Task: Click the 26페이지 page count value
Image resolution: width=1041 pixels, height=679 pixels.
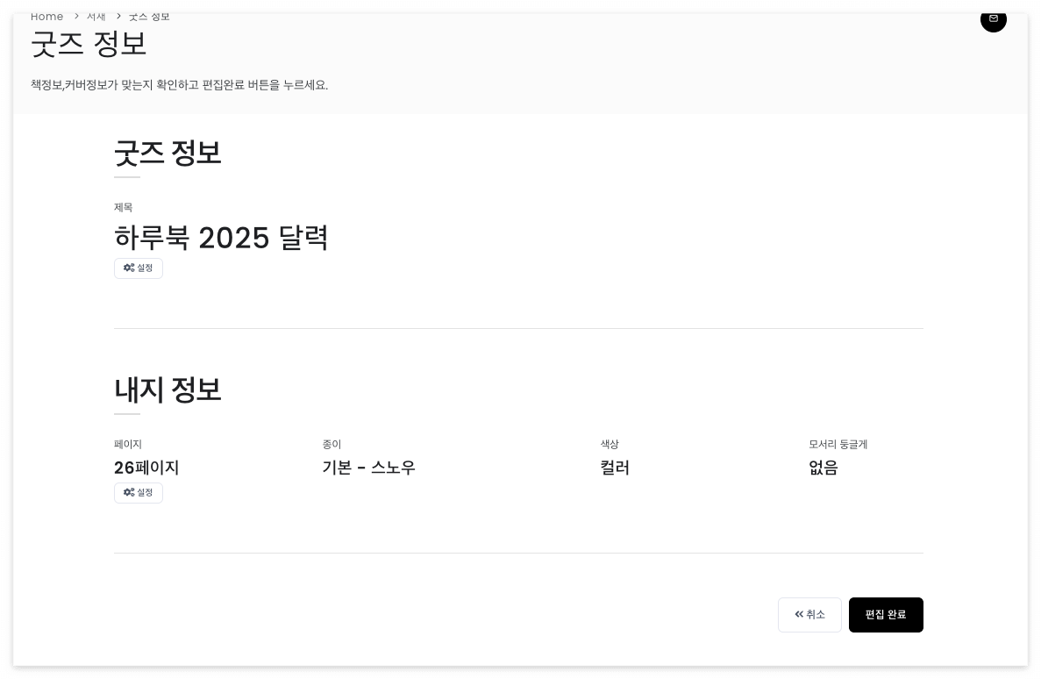Action: [146, 468]
